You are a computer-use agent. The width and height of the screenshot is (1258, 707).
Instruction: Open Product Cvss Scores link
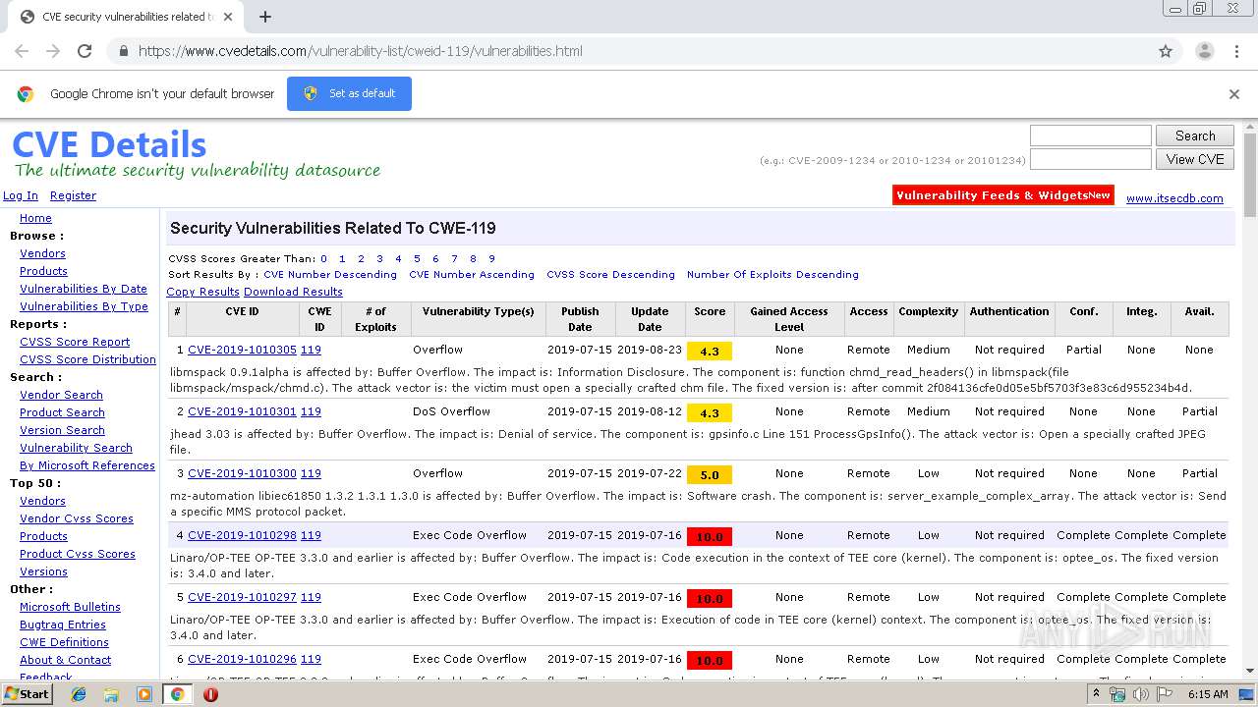(x=78, y=554)
